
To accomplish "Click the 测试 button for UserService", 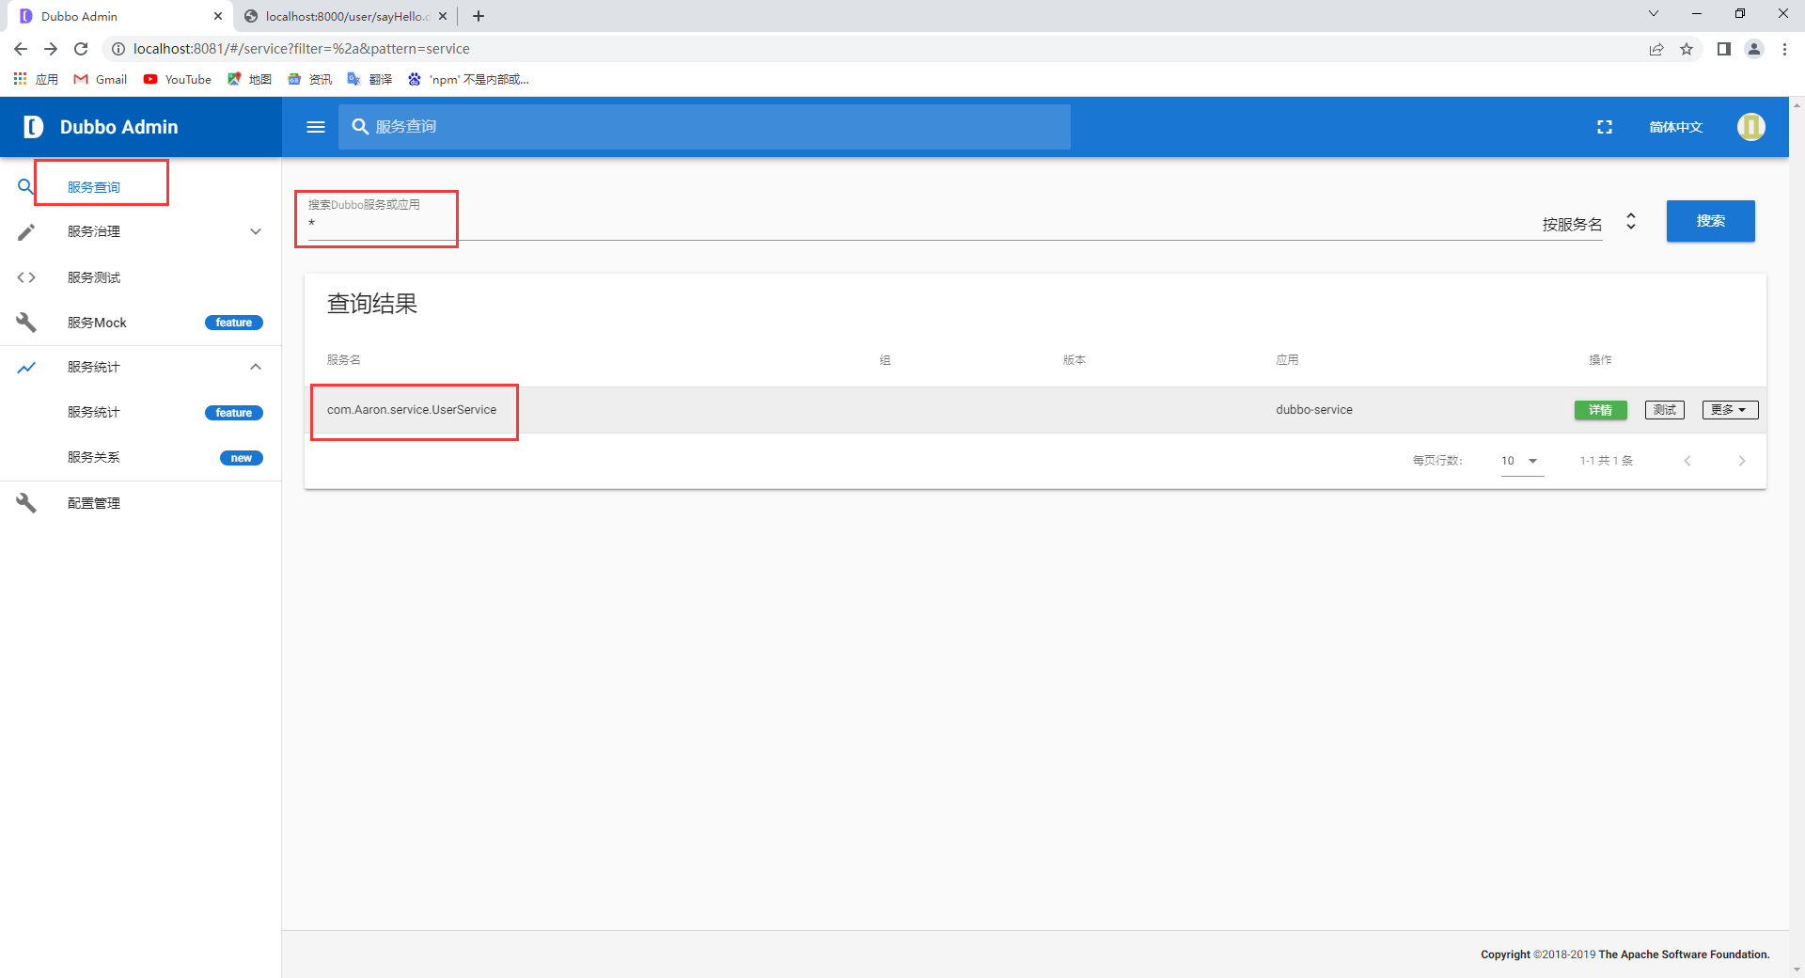I will [x=1664, y=410].
